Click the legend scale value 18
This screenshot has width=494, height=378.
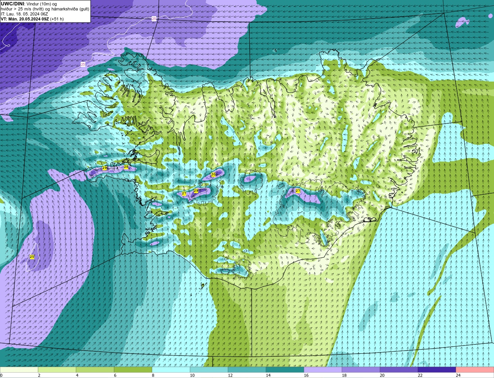(344, 375)
